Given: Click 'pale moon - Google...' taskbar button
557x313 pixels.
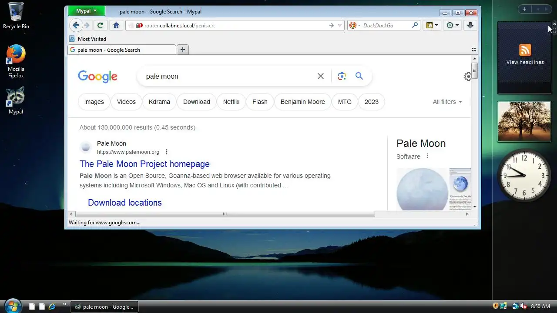Looking at the screenshot, I should tap(104, 306).
